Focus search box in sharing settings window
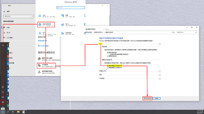Image resolution: width=204 pixels, height=114 pixels. pos(187,32)
